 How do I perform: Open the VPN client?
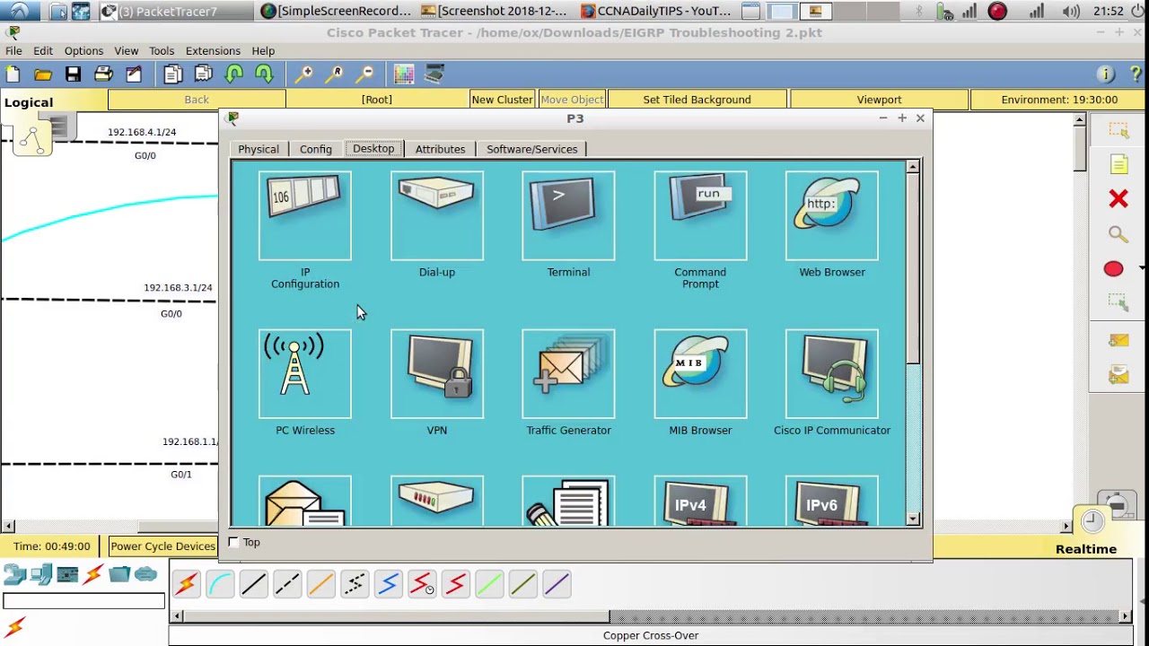pyautogui.click(x=437, y=373)
